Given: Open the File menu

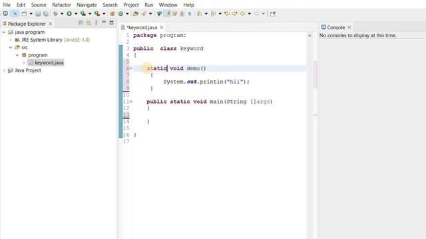Looking at the screenshot, I should tap(7, 5).
